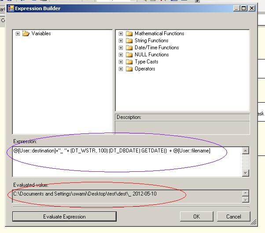Screen dimensions: 265x233
Task: Click the Expression Builder title bar icon
Action: tap(11, 8)
